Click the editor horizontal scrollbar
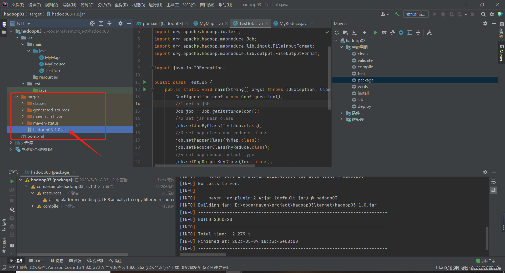This screenshot has width=505, height=273. [x=204, y=166]
